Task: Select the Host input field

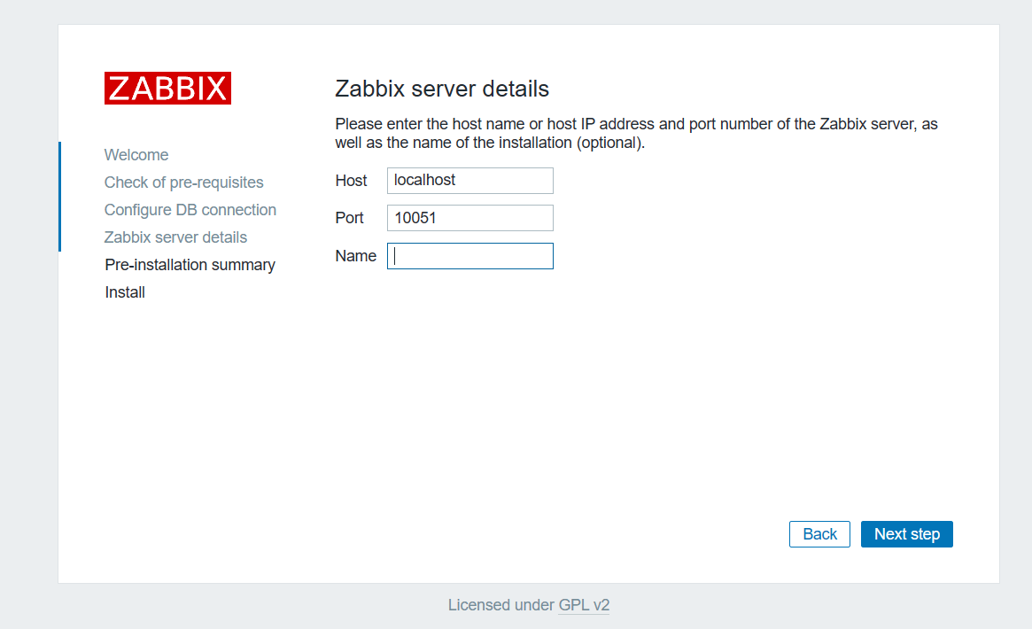Action: click(469, 180)
